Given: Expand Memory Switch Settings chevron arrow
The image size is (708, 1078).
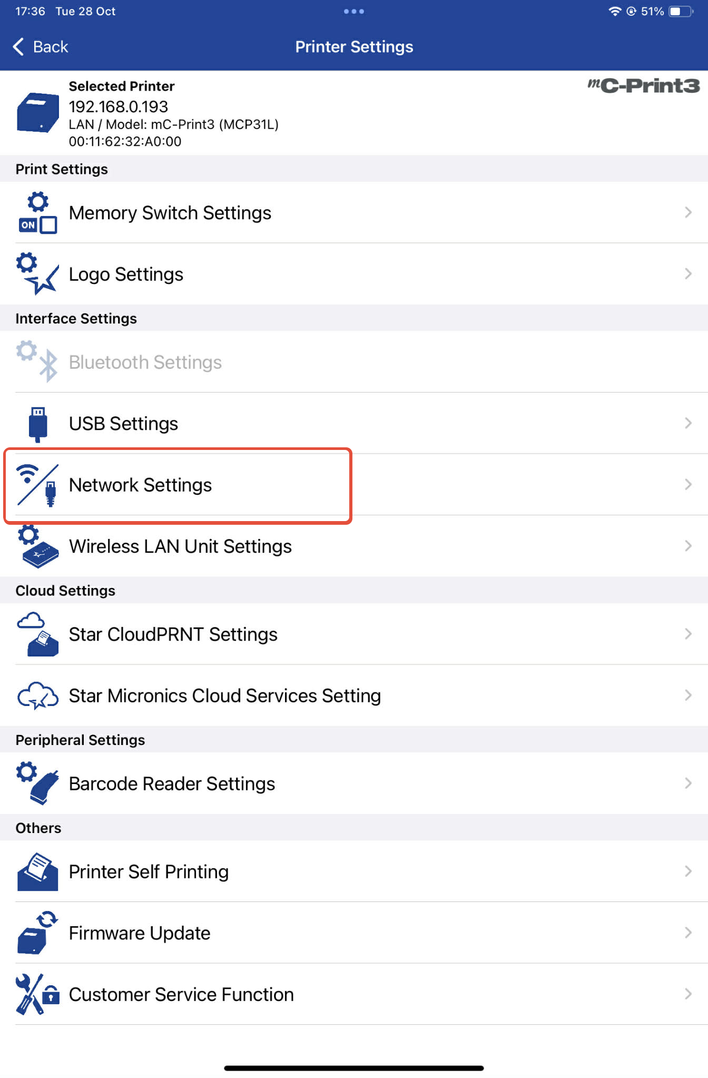Looking at the screenshot, I should tap(688, 212).
